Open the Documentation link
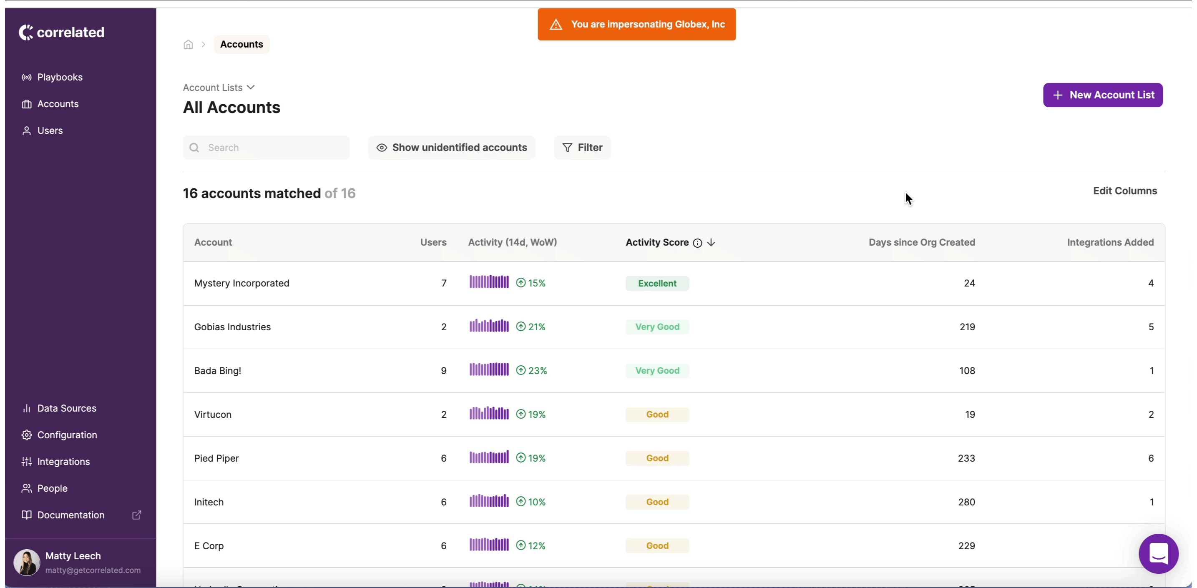Image resolution: width=1197 pixels, height=588 pixels. 70,515
